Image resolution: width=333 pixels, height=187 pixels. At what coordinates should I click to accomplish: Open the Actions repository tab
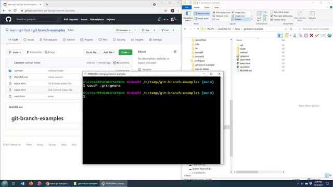[x=69, y=39]
